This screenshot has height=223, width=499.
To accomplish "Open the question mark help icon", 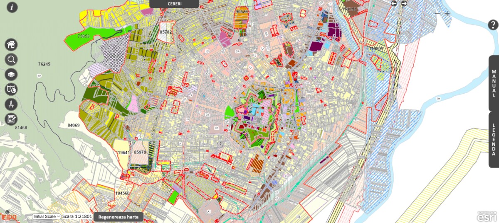I will (493, 25).
